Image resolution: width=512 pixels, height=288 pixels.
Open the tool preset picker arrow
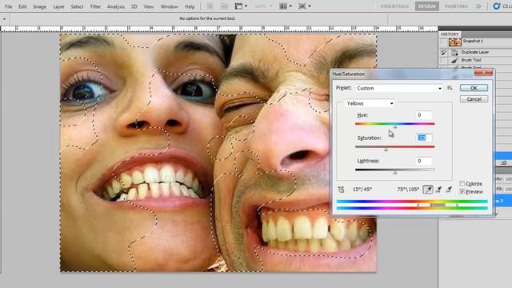pos(4,19)
